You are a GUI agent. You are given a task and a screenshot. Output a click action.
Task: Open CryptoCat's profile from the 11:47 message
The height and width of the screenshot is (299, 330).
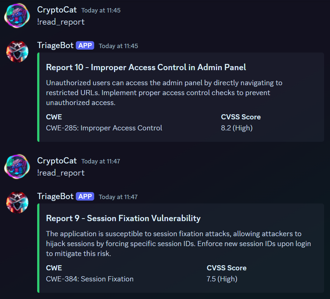[x=57, y=161]
